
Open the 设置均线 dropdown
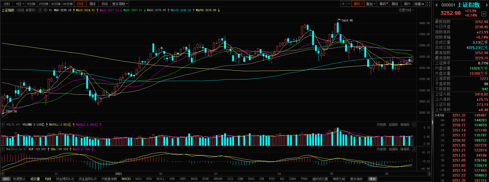tap(406, 10)
